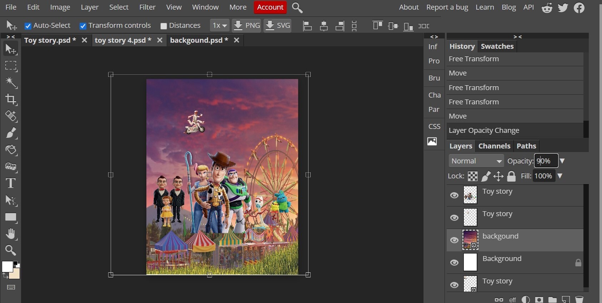602x303 pixels.
Task: Open the File menu
Action: 11,7
